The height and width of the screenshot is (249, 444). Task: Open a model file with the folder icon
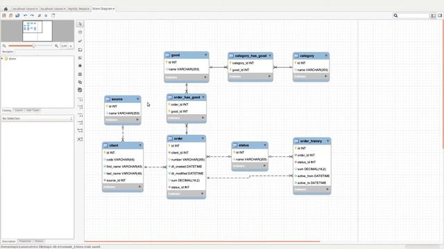click(11, 15)
